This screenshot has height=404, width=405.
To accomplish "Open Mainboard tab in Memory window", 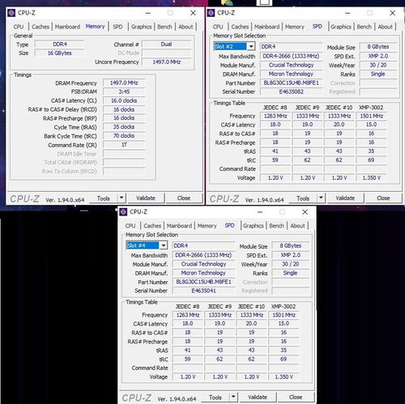I will click(67, 27).
